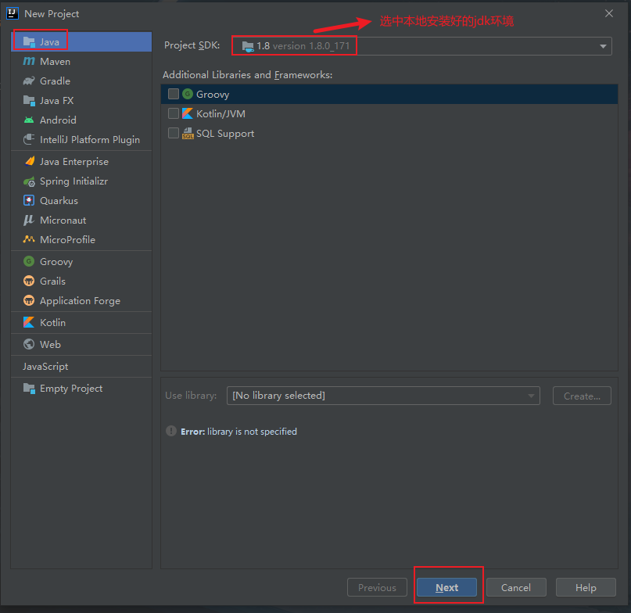Select the Micronaut icon
This screenshot has width=631, height=613.
(x=29, y=220)
